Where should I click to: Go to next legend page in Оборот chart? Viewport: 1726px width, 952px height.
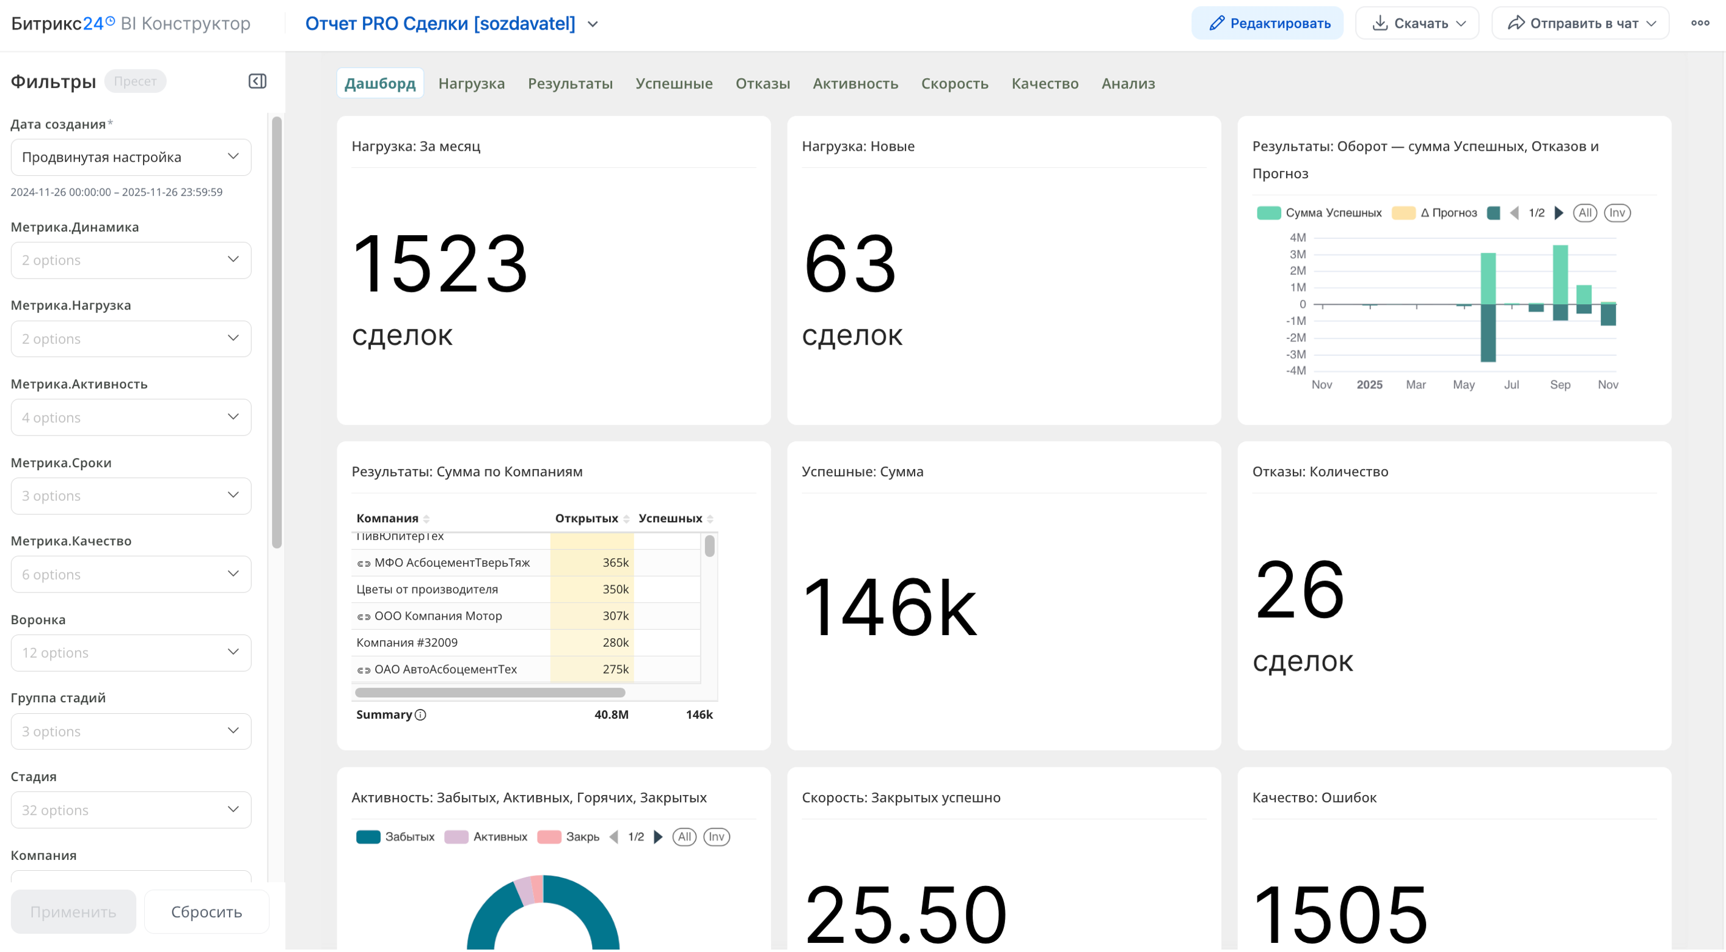pos(1559,213)
